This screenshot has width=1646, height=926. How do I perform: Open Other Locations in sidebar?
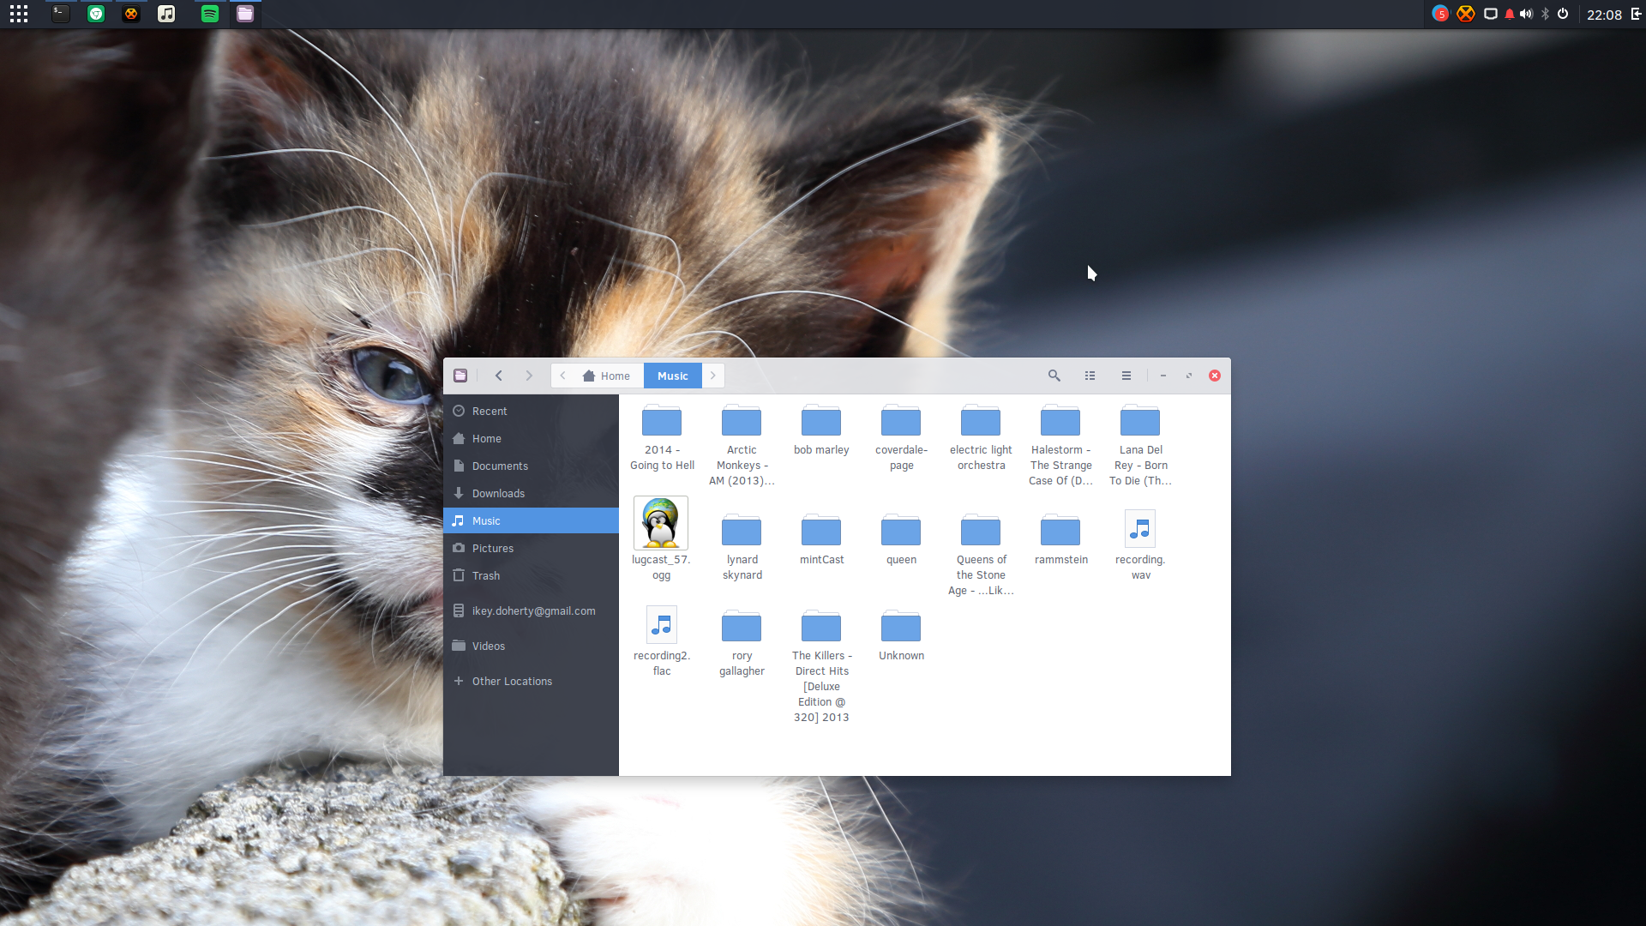tap(531, 681)
